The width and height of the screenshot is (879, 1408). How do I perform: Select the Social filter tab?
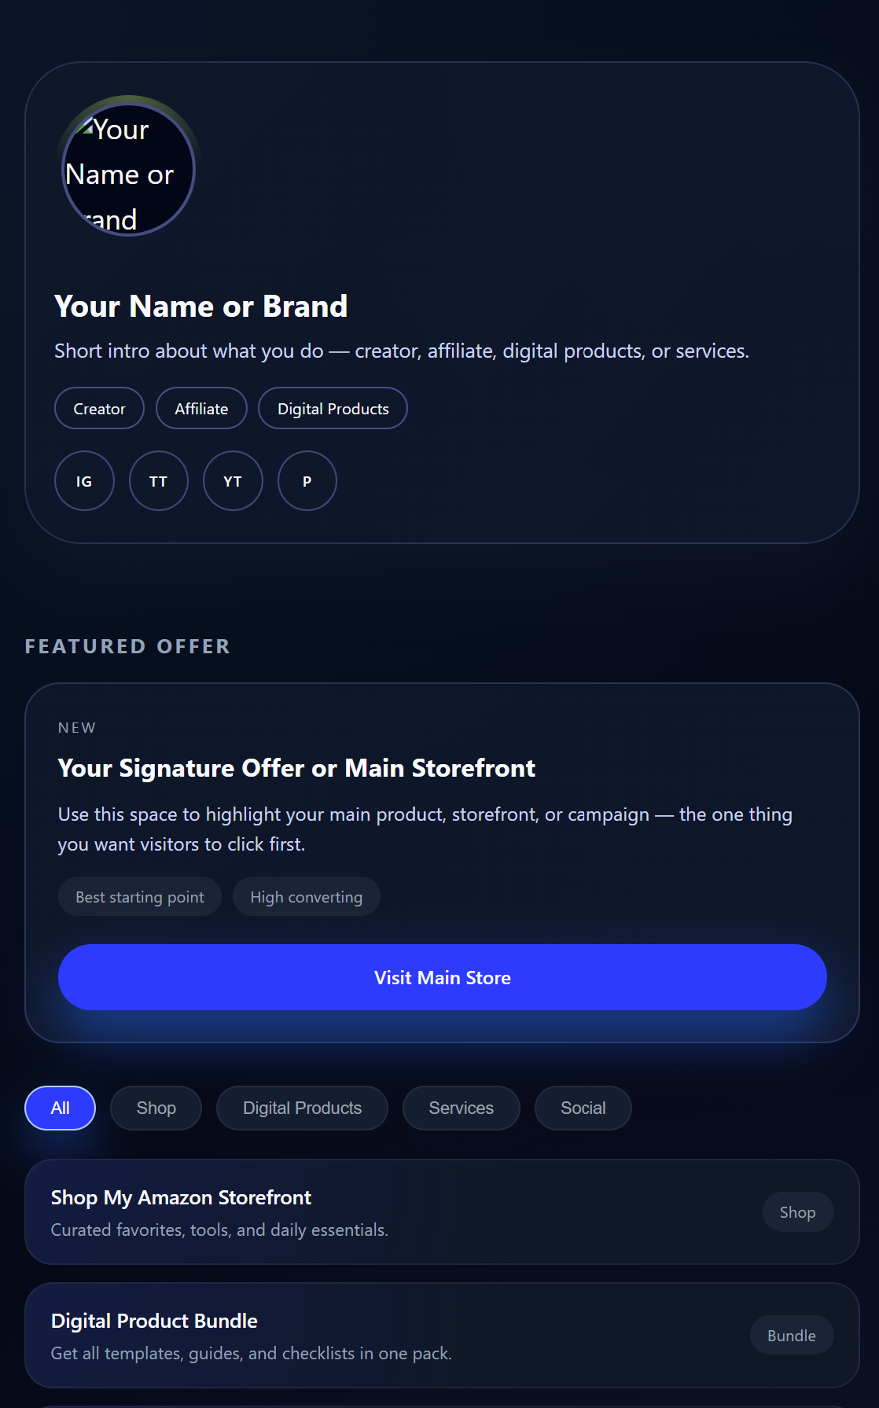click(583, 1108)
